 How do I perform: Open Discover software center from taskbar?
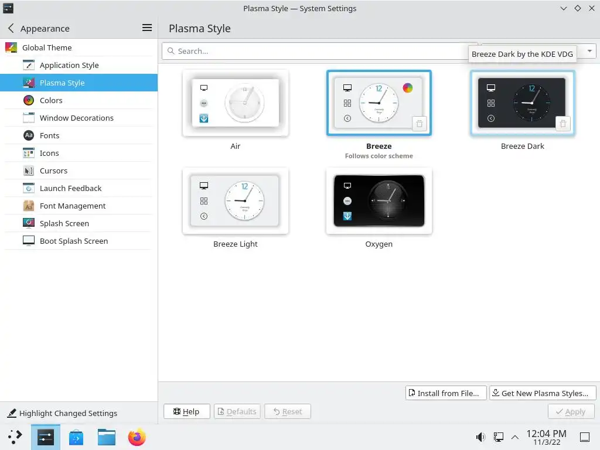pyautogui.click(x=76, y=437)
